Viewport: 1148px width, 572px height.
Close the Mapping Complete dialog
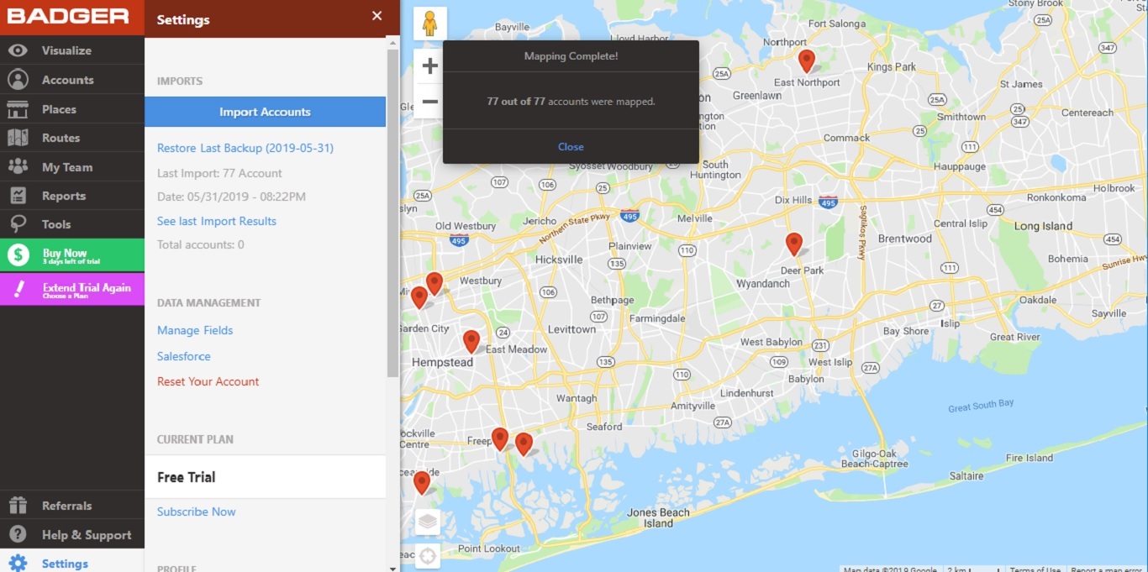tap(571, 146)
